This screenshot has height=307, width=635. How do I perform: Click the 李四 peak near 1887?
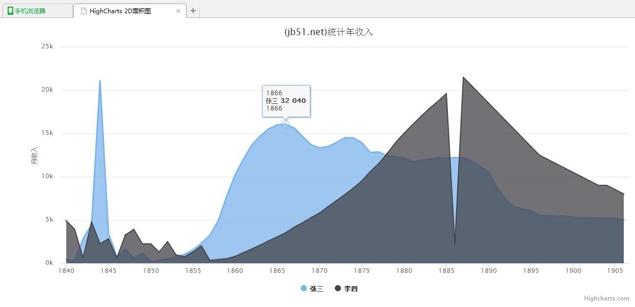[463, 77]
